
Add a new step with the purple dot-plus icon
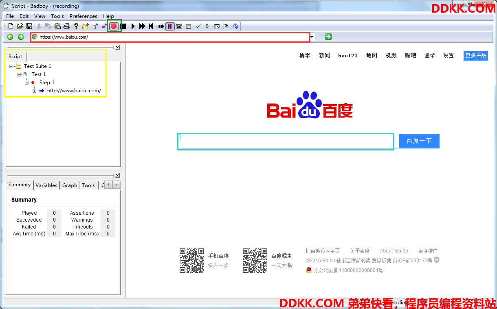pyautogui.click(x=104, y=26)
